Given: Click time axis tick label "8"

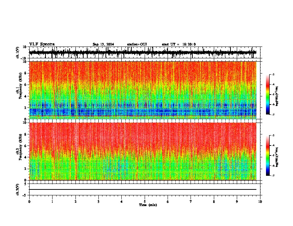Looking at the screenshot, I should [x=214, y=202].
